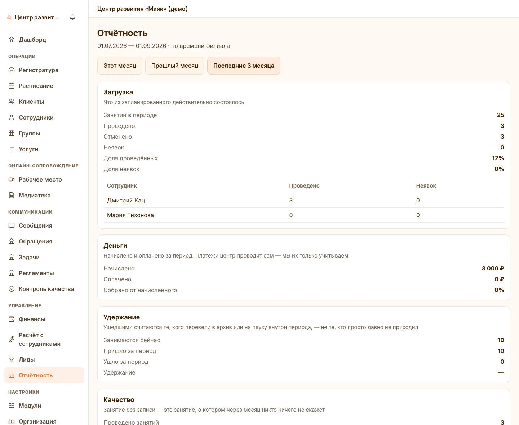The image size is (519, 425).
Task: Click the Отменено label
Action: 117,137
